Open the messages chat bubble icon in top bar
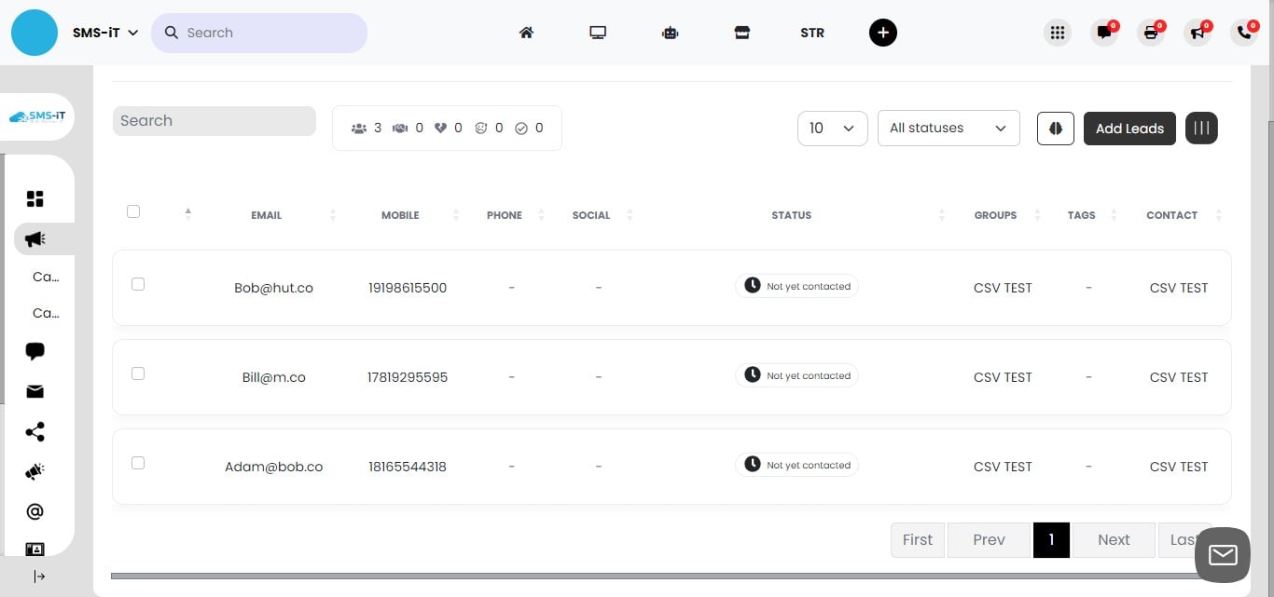Image resolution: width=1274 pixels, height=597 pixels. (1104, 33)
